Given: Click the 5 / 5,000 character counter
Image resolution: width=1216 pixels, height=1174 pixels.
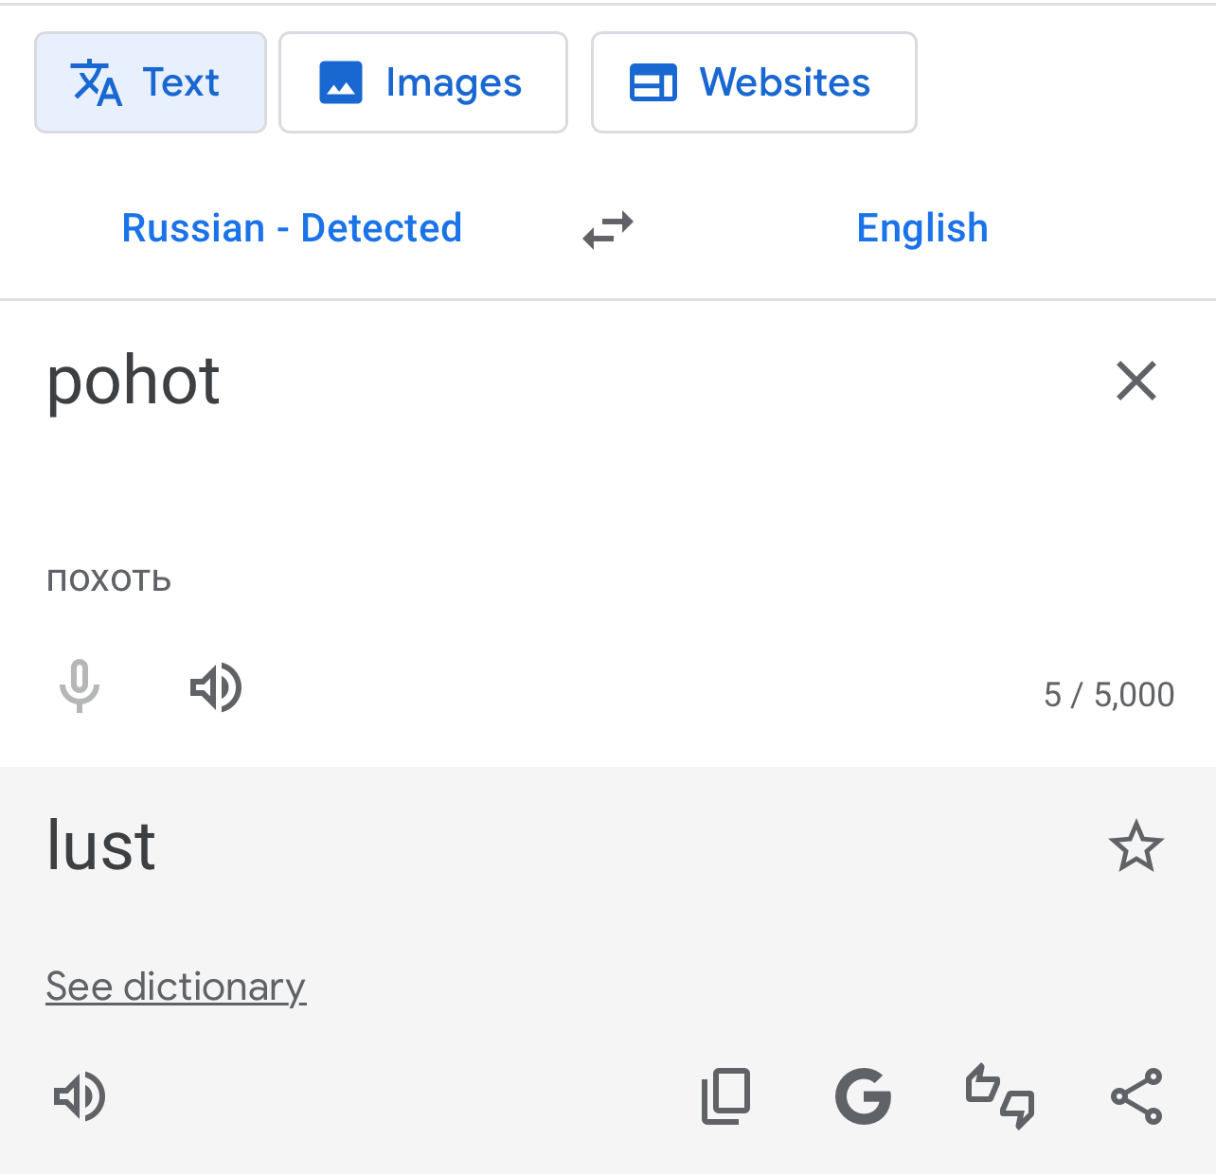Looking at the screenshot, I should 1108,695.
